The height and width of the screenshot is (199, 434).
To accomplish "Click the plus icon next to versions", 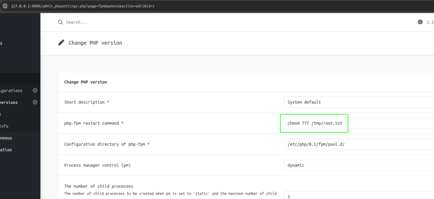I will click(x=35, y=102).
